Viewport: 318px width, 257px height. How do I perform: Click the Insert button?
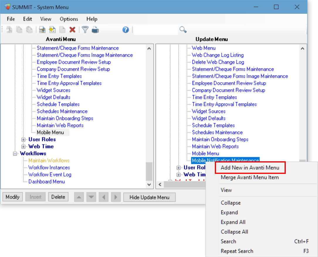pos(35,197)
